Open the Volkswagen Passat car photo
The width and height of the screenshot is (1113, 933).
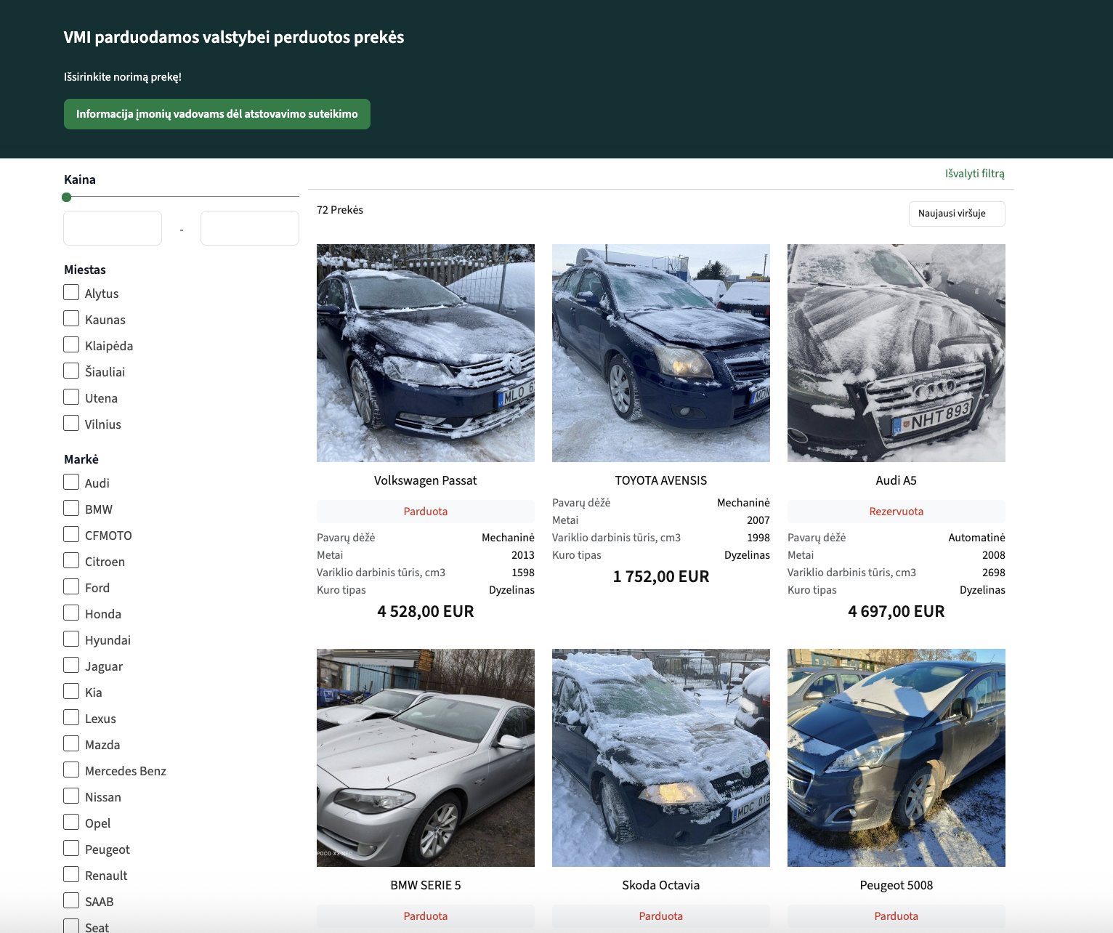coord(425,352)
